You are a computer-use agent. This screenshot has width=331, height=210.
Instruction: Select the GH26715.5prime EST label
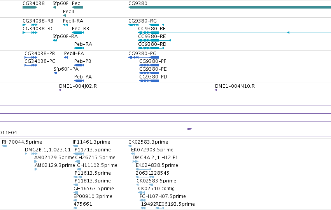pos(95,158)
